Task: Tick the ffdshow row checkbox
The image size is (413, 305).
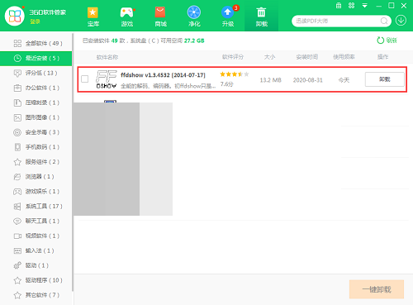Action: [x=85, y=79]
